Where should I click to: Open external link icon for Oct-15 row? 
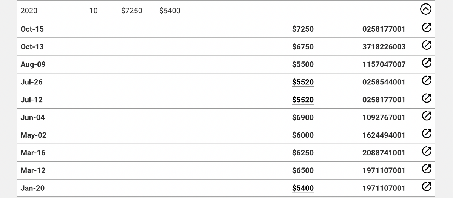pos(426,28)
